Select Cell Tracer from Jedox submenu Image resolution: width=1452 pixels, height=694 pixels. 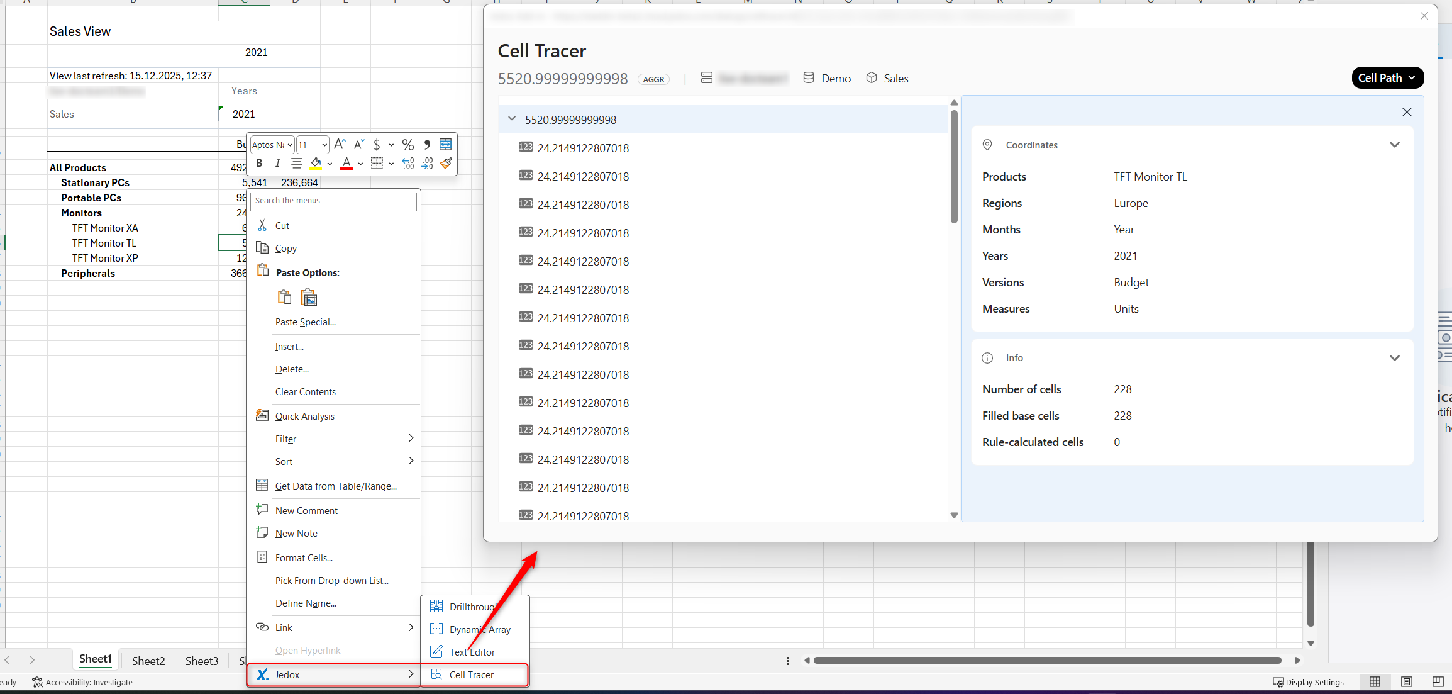click(472, 674)
